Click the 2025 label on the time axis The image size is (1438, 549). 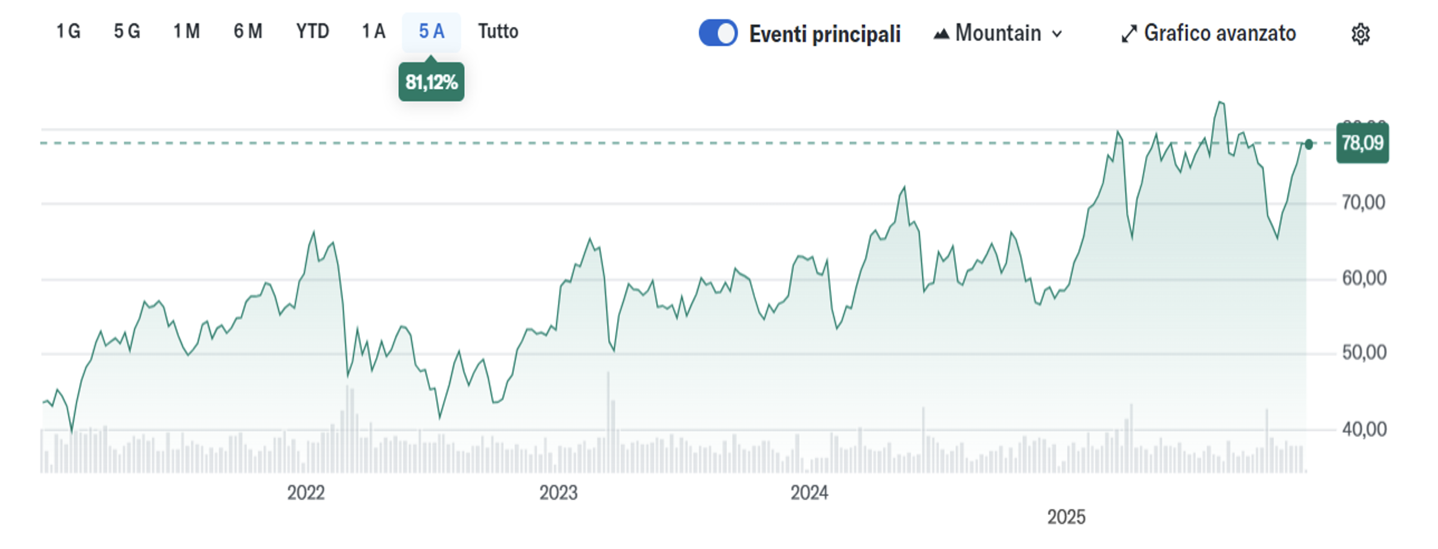tap(1066, 517)
